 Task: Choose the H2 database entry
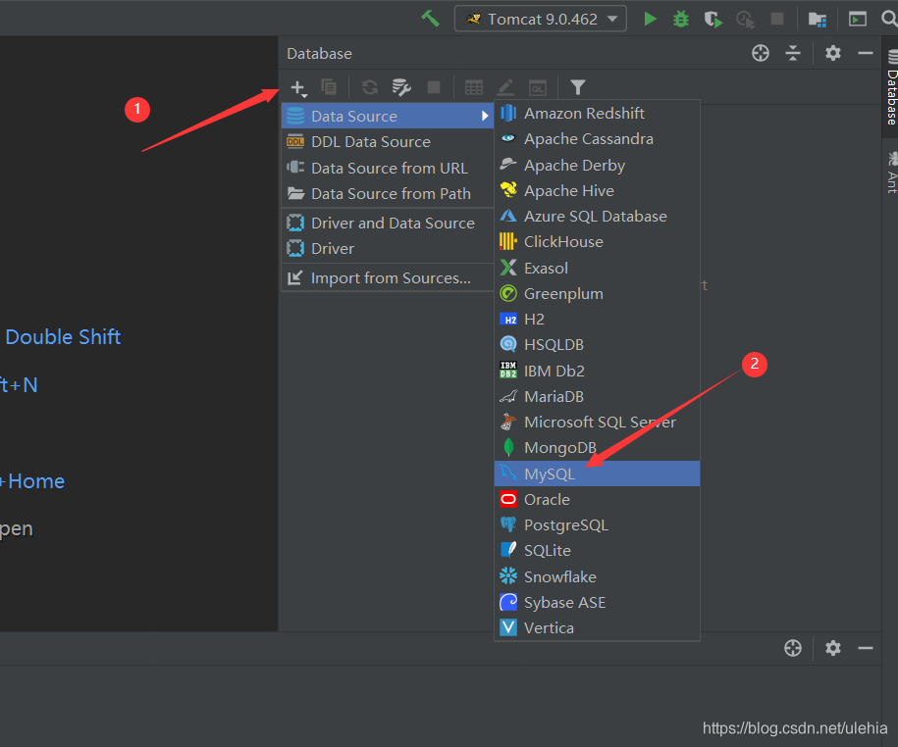[598, 320]
